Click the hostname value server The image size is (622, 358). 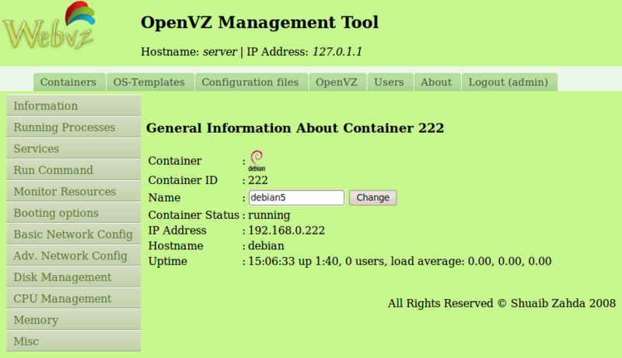coord(220,51)
